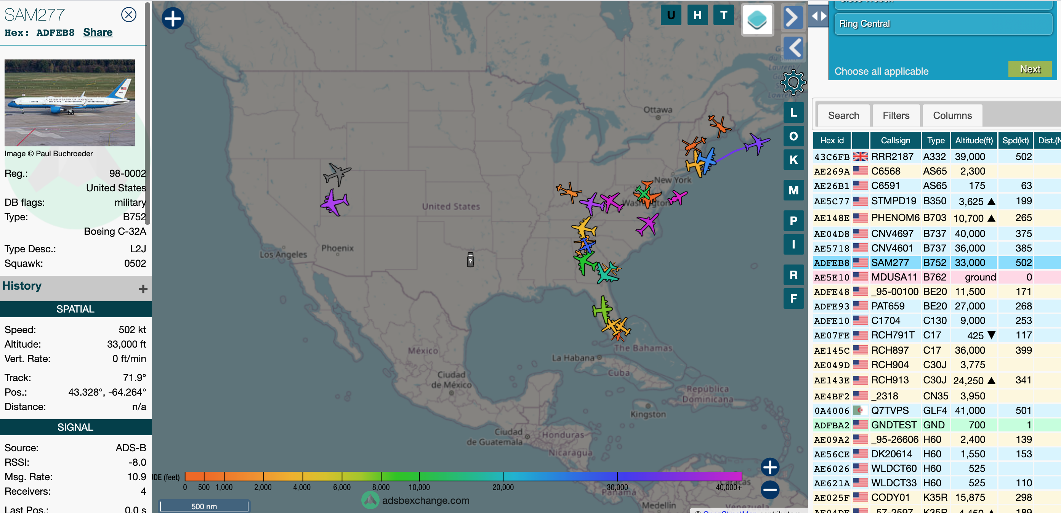Zoom out with the minus button
Screen dimensions: 1061x513
click(x=770, y=490)
